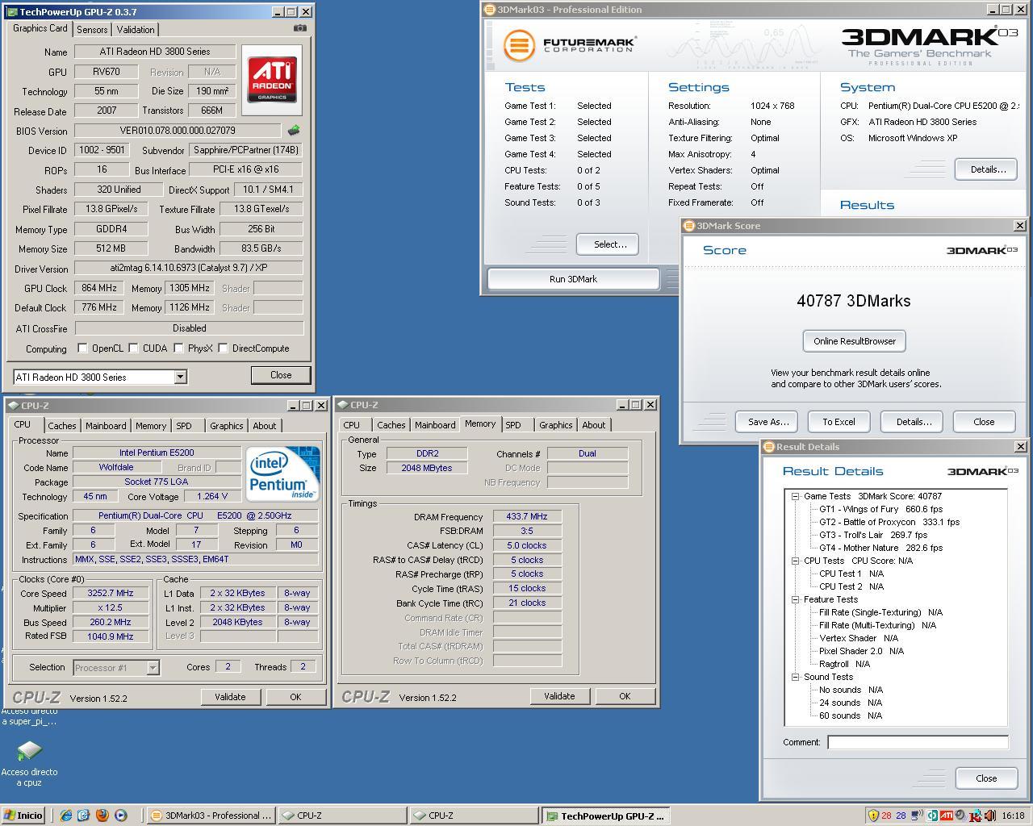Click the Core Speed 3252.7 MHz value
The image size is (1033, 826).
click(111, 593)
